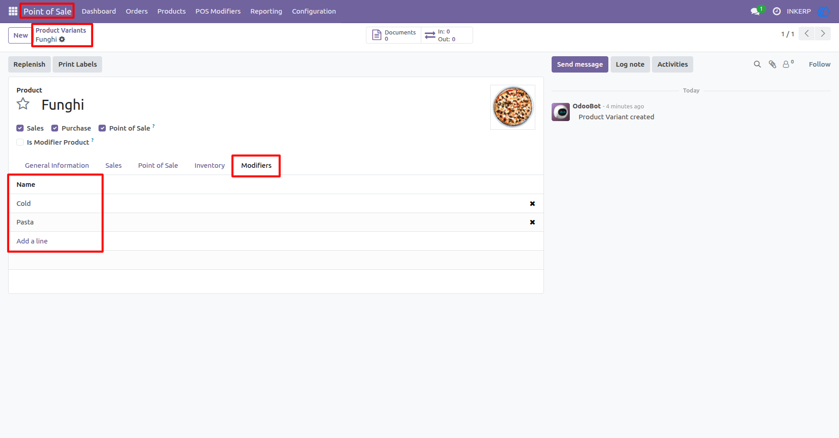
Task: Open the POS Modifiers menu
Action: pos(218,11)
